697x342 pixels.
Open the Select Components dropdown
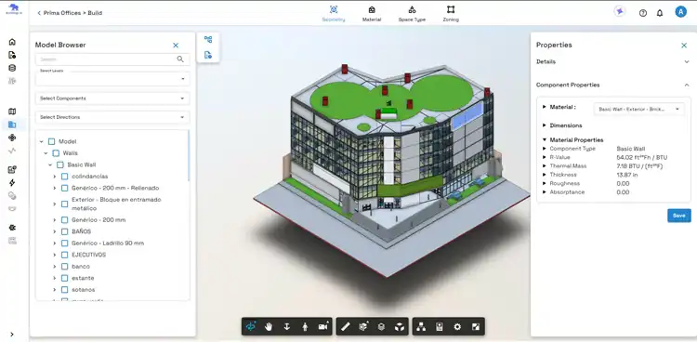tap(112, 99)
